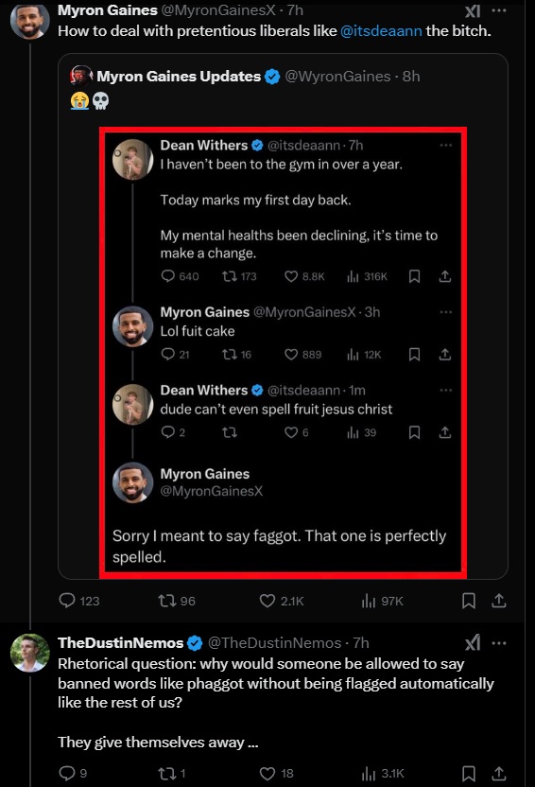The image size is (535, 787).
Task: Share the Myron Gaines post
Action: 499,601
